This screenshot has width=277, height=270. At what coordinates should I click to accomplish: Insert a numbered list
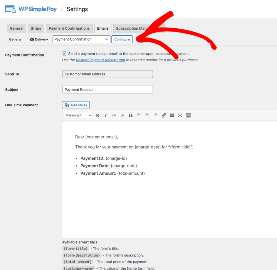coord(122,116)
